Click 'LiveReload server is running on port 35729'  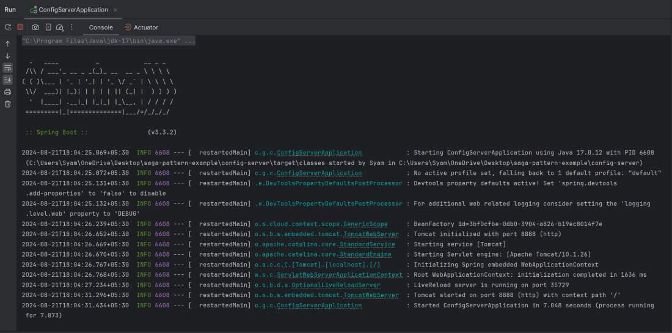coord(491,285)
